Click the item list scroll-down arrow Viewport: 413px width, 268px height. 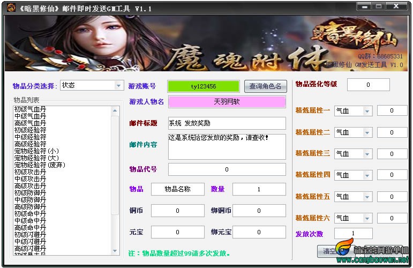click(115, 251)
